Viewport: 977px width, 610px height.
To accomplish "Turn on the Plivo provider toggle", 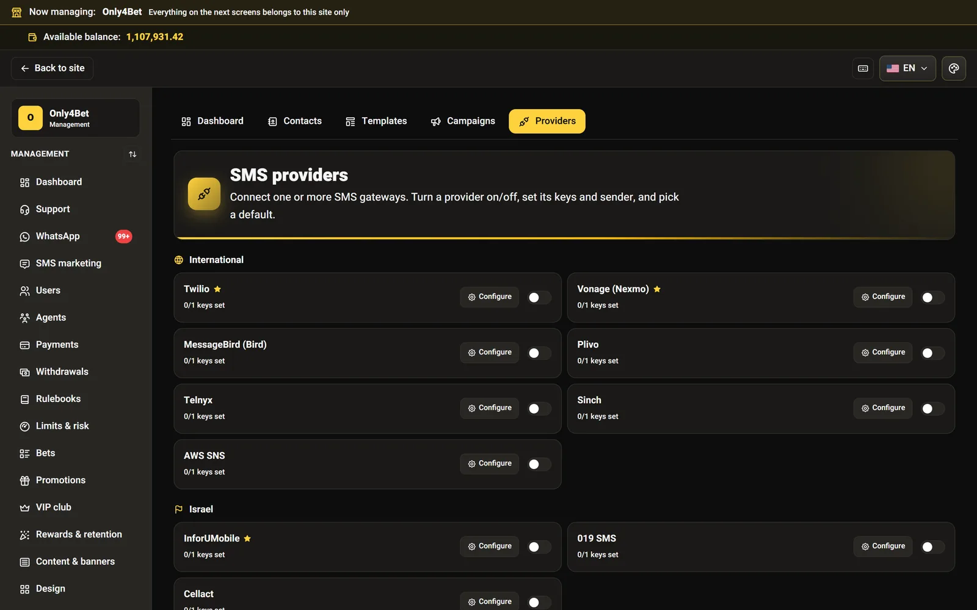I will tap(932, 353).
